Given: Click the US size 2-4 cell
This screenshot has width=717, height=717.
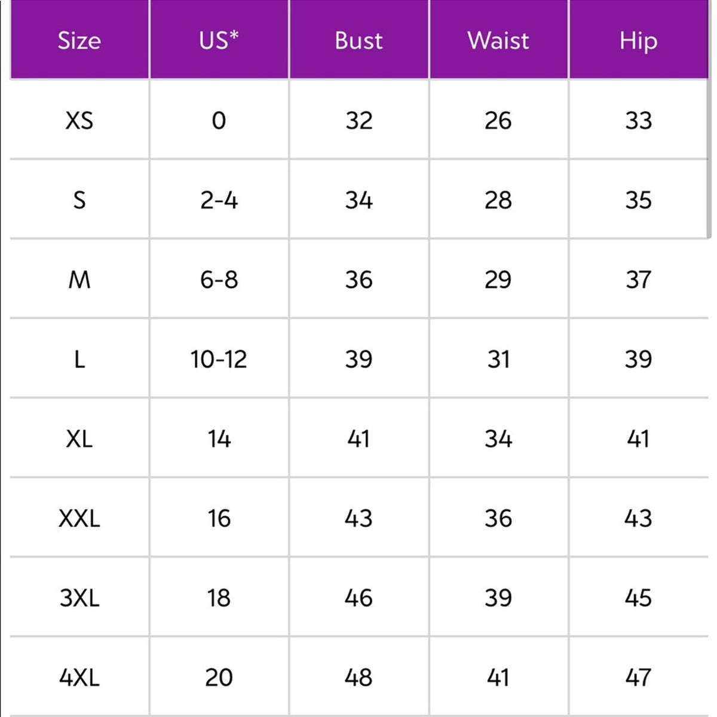Looking at the screenshot, I should [219, 200].
